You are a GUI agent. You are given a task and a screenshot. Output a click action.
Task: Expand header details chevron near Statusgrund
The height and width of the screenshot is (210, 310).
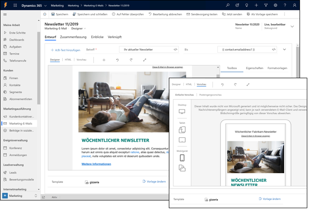pyautogui.click(x=292, y=26)
